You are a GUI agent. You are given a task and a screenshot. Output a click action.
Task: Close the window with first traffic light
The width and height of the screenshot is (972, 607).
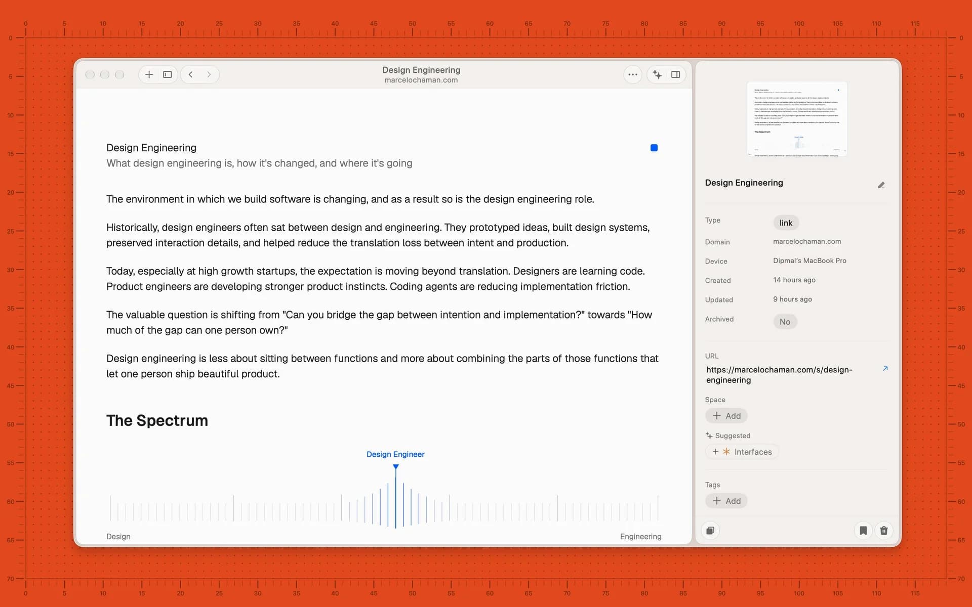90,74
